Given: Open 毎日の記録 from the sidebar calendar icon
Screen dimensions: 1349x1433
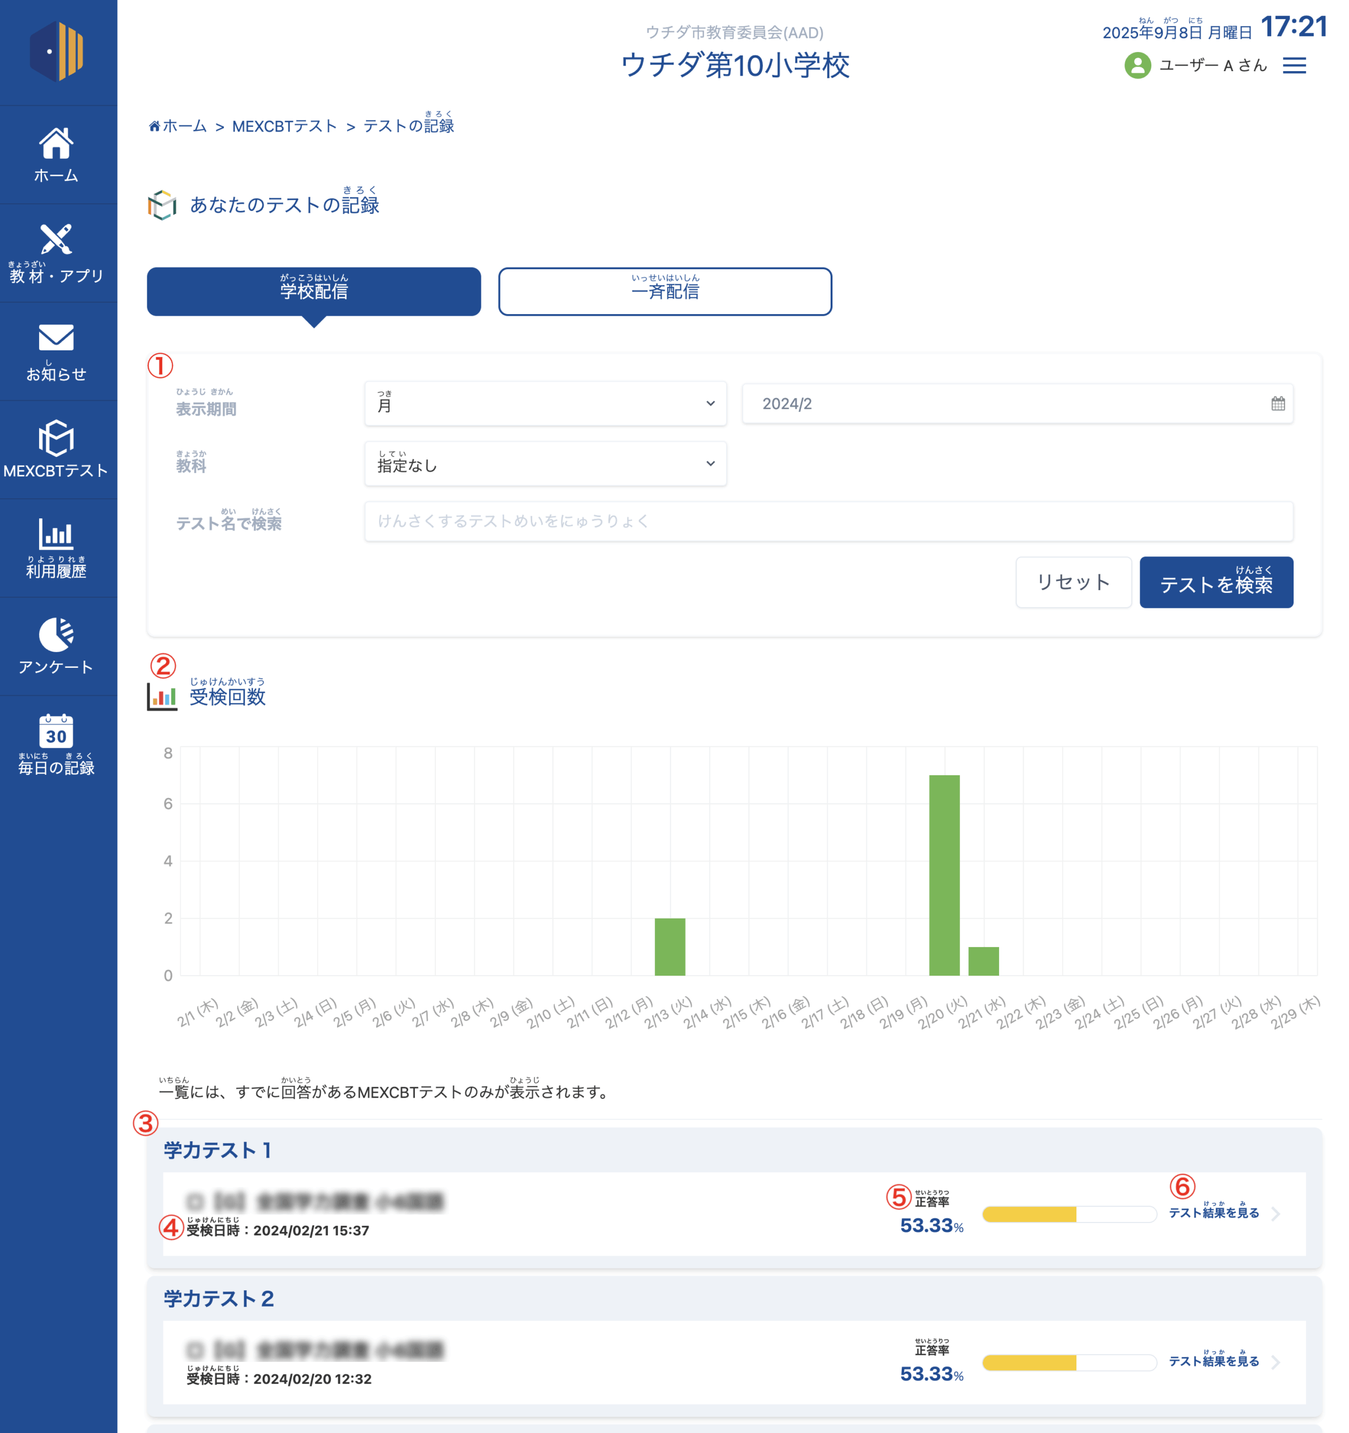Looking at the screenshot, I should (x=56, y=731).
